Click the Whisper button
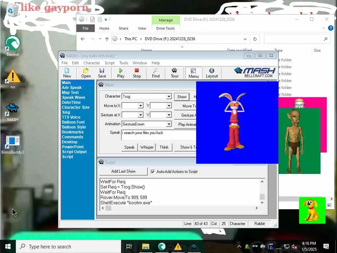Viewport: 337px width, 253px height. pos(147,147)
